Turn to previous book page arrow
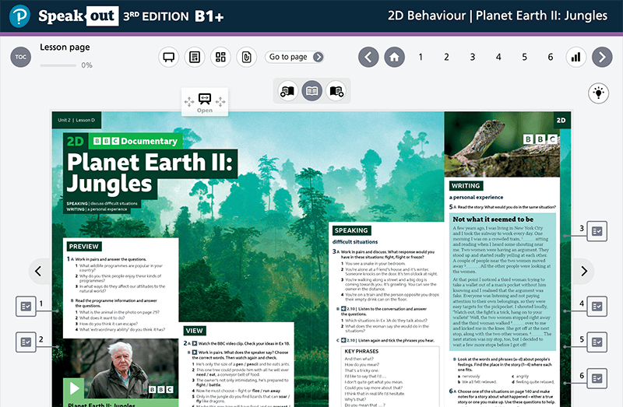The image size is (623, 407). (38, 271)
